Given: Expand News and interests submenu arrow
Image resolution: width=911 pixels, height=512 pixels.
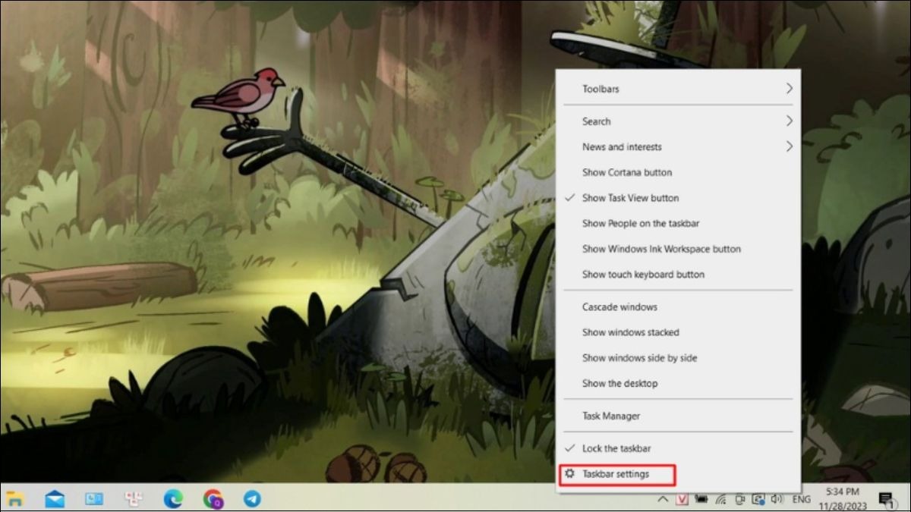Looking at the screenshot, I should (x=790, y=146).
